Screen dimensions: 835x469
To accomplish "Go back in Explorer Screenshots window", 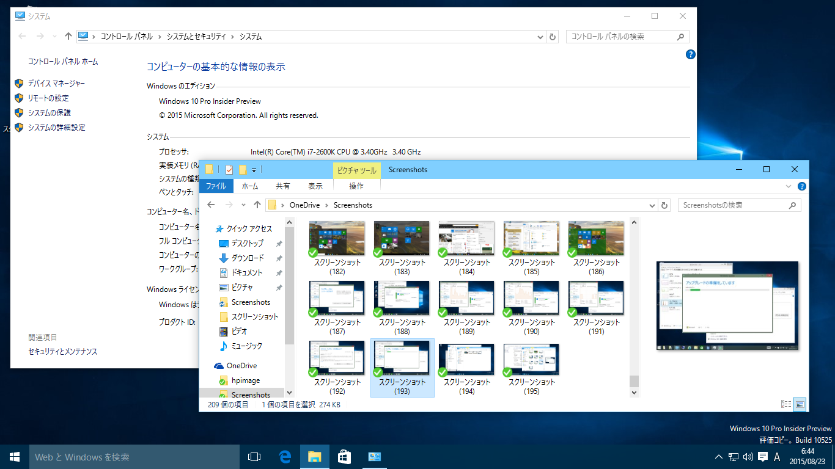I will [x=211, y=205].
